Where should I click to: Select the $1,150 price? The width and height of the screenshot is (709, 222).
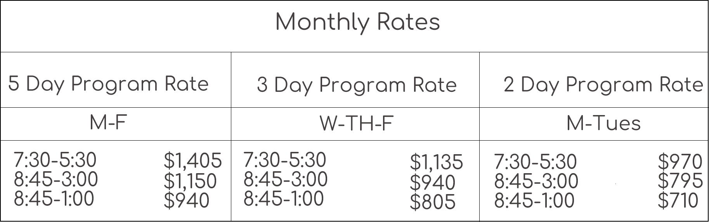190,181
